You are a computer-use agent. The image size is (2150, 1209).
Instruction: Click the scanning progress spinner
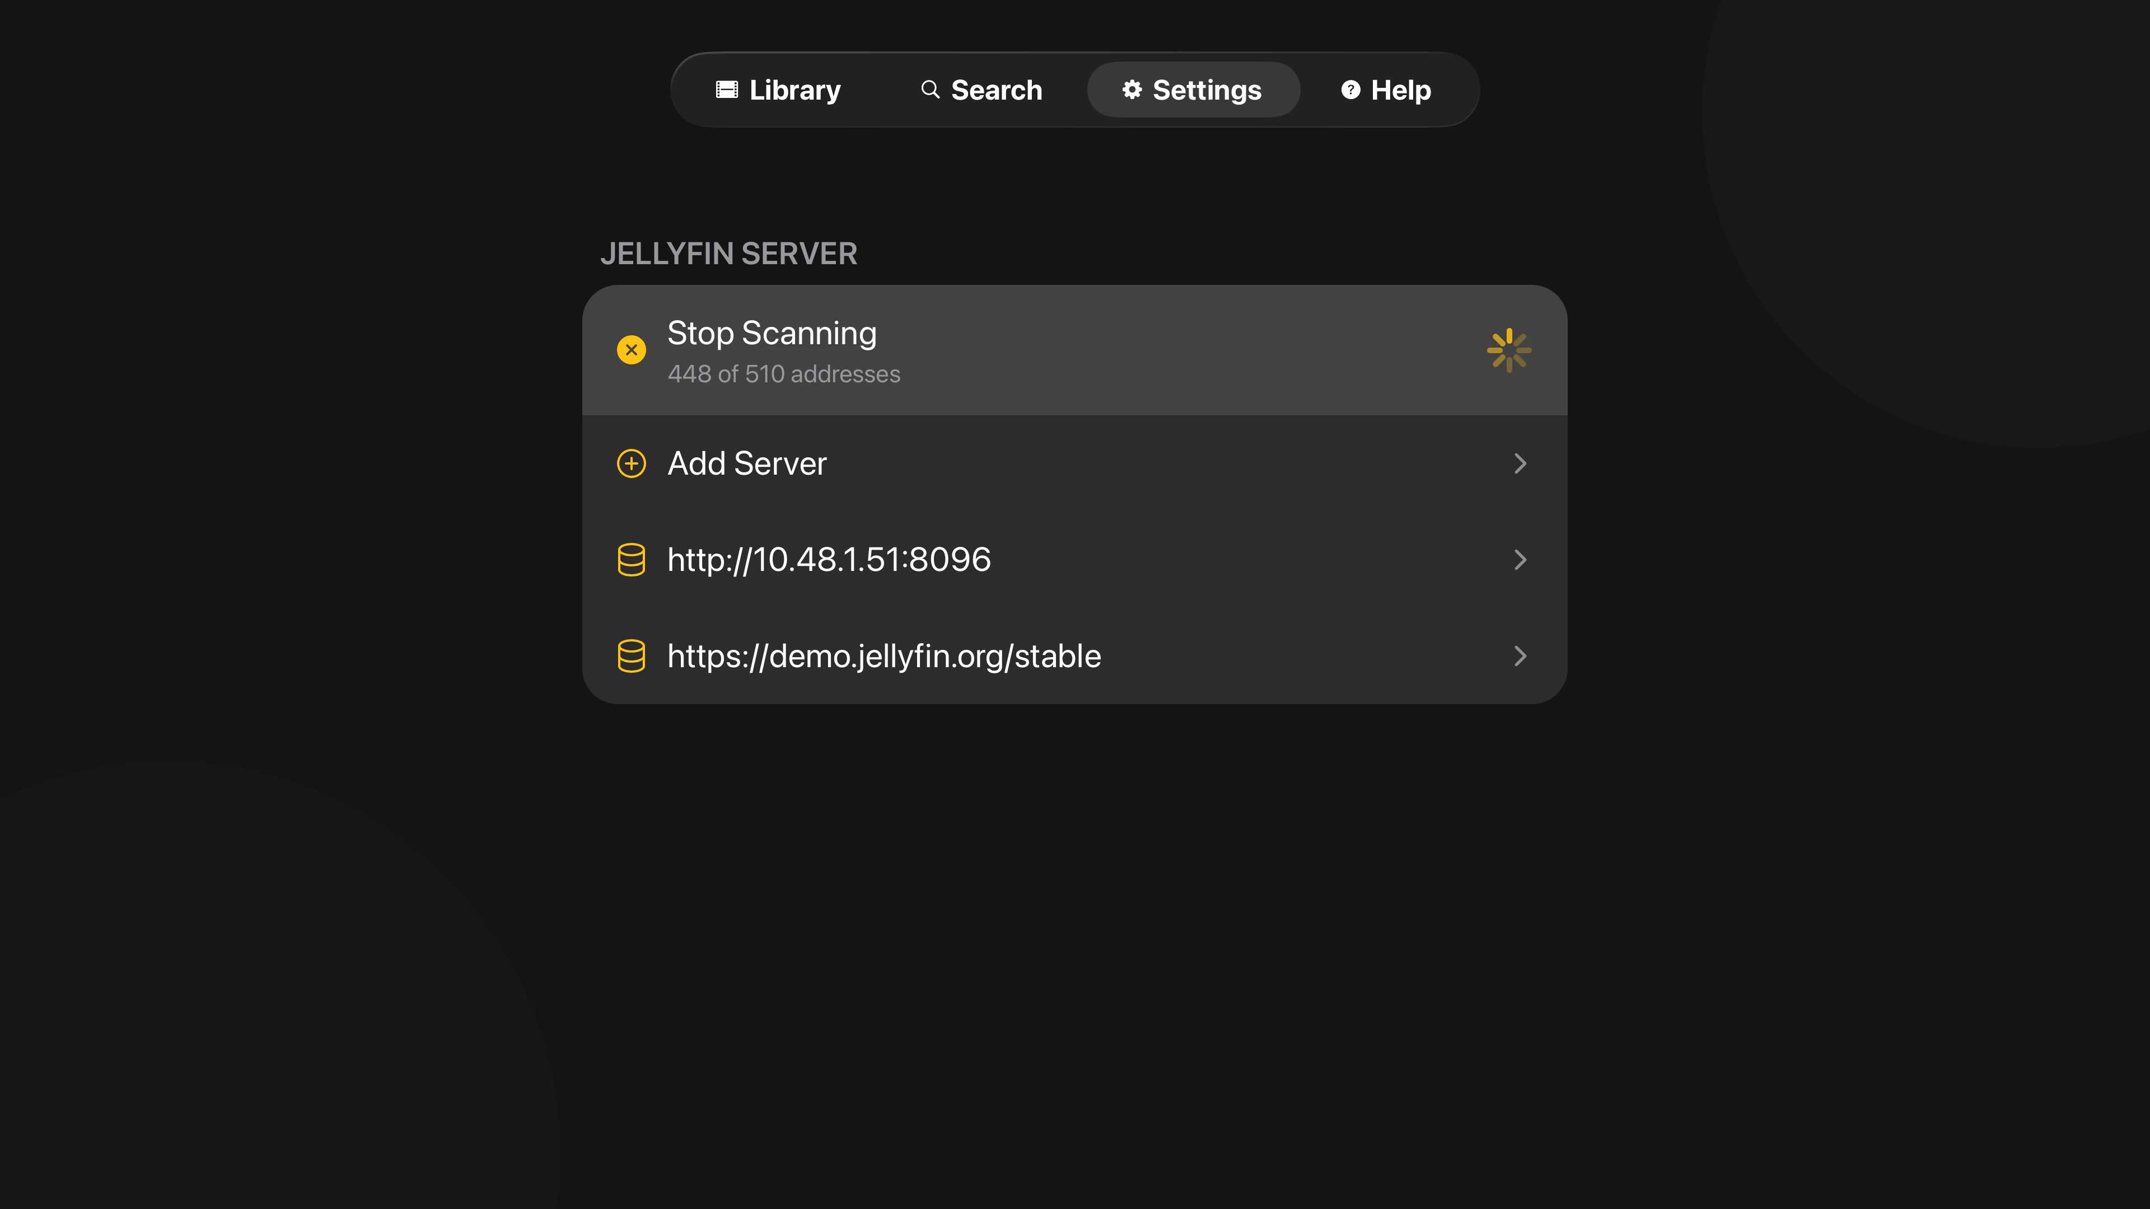pyautogui.click(x=1509, y=350)
